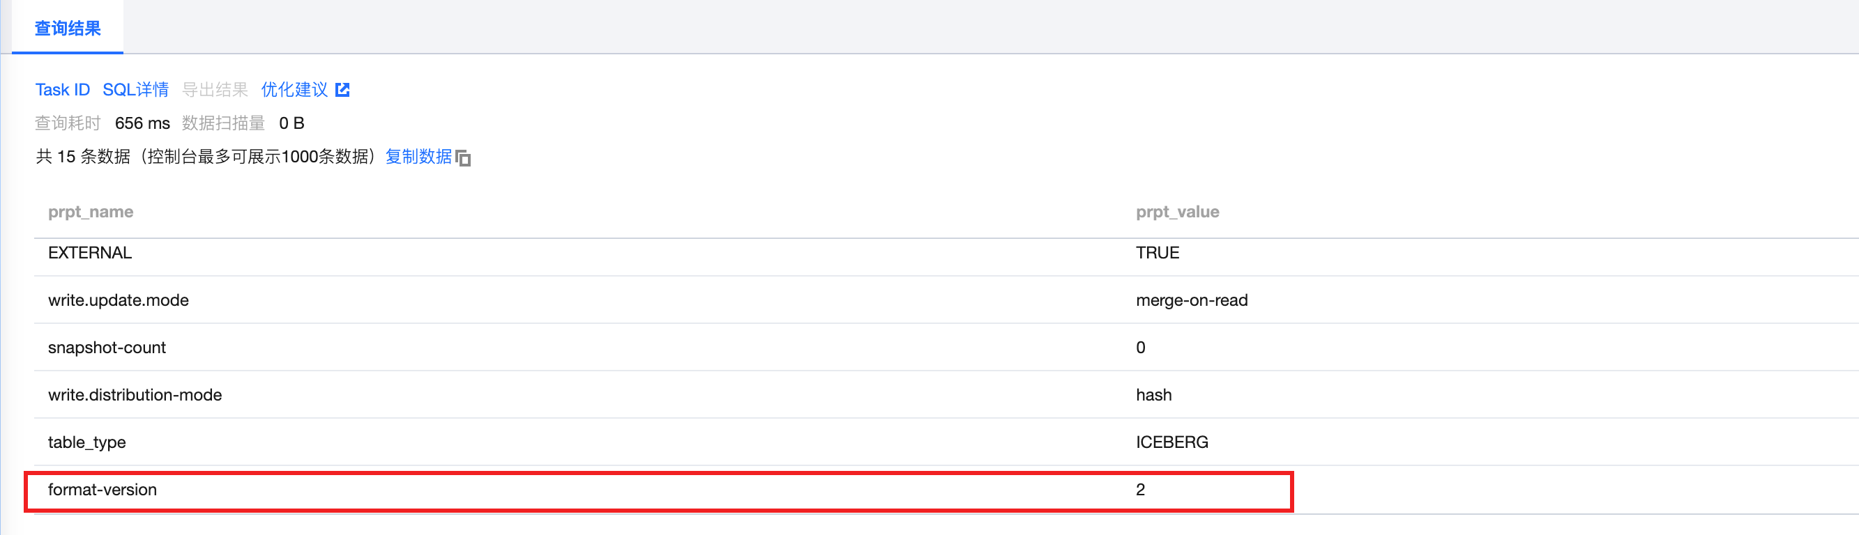Click the copy icon beside 复制数据
1859x535 pixels.
[463, 158]
